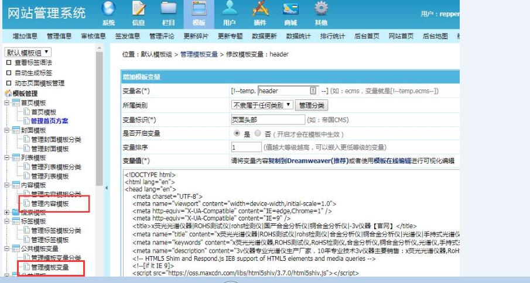Open 管理首页方案 in the tree
530x283 pixels.
50,121
